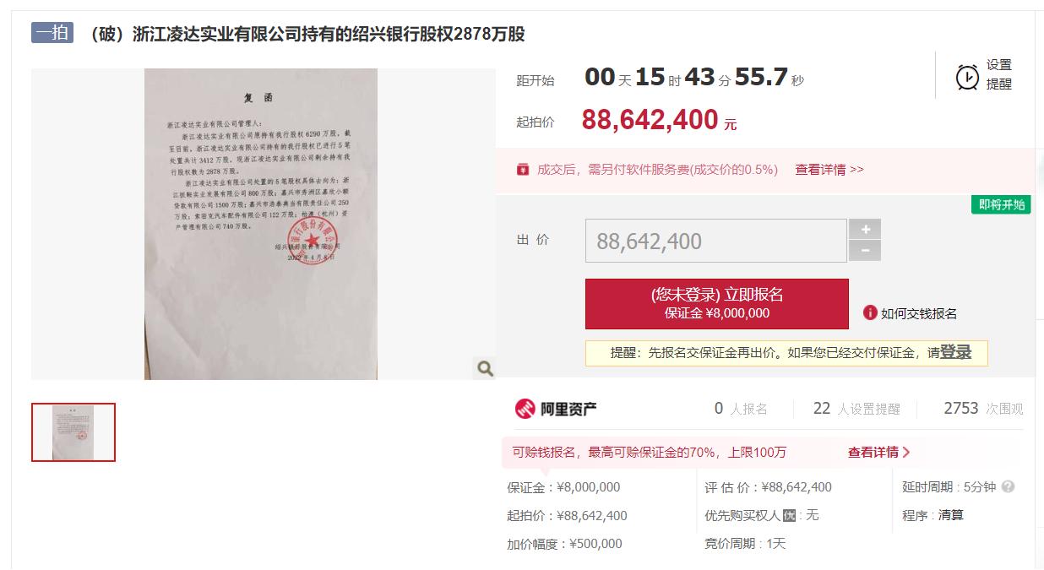Click the 优 badge beside 优先购买权人
Viewport: 1044px width, 570px height.
tap(789, 515)
